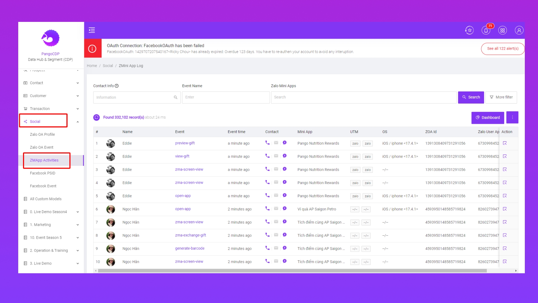Screen dimensions: 538x303
Task: Open the three-dot more options button
Action: click(x=512, y=117)
